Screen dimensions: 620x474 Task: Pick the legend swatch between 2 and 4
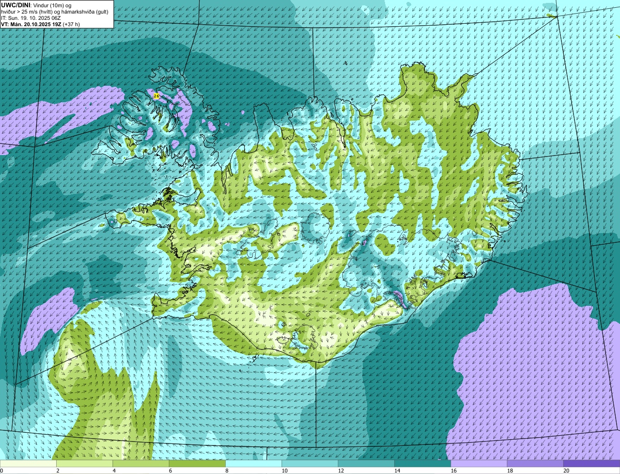[x=85, y=464]
